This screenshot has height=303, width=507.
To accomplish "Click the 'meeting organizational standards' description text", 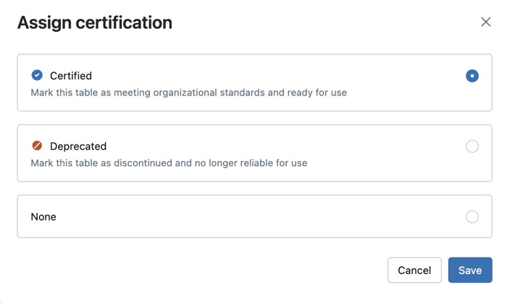I will [189, 93].
